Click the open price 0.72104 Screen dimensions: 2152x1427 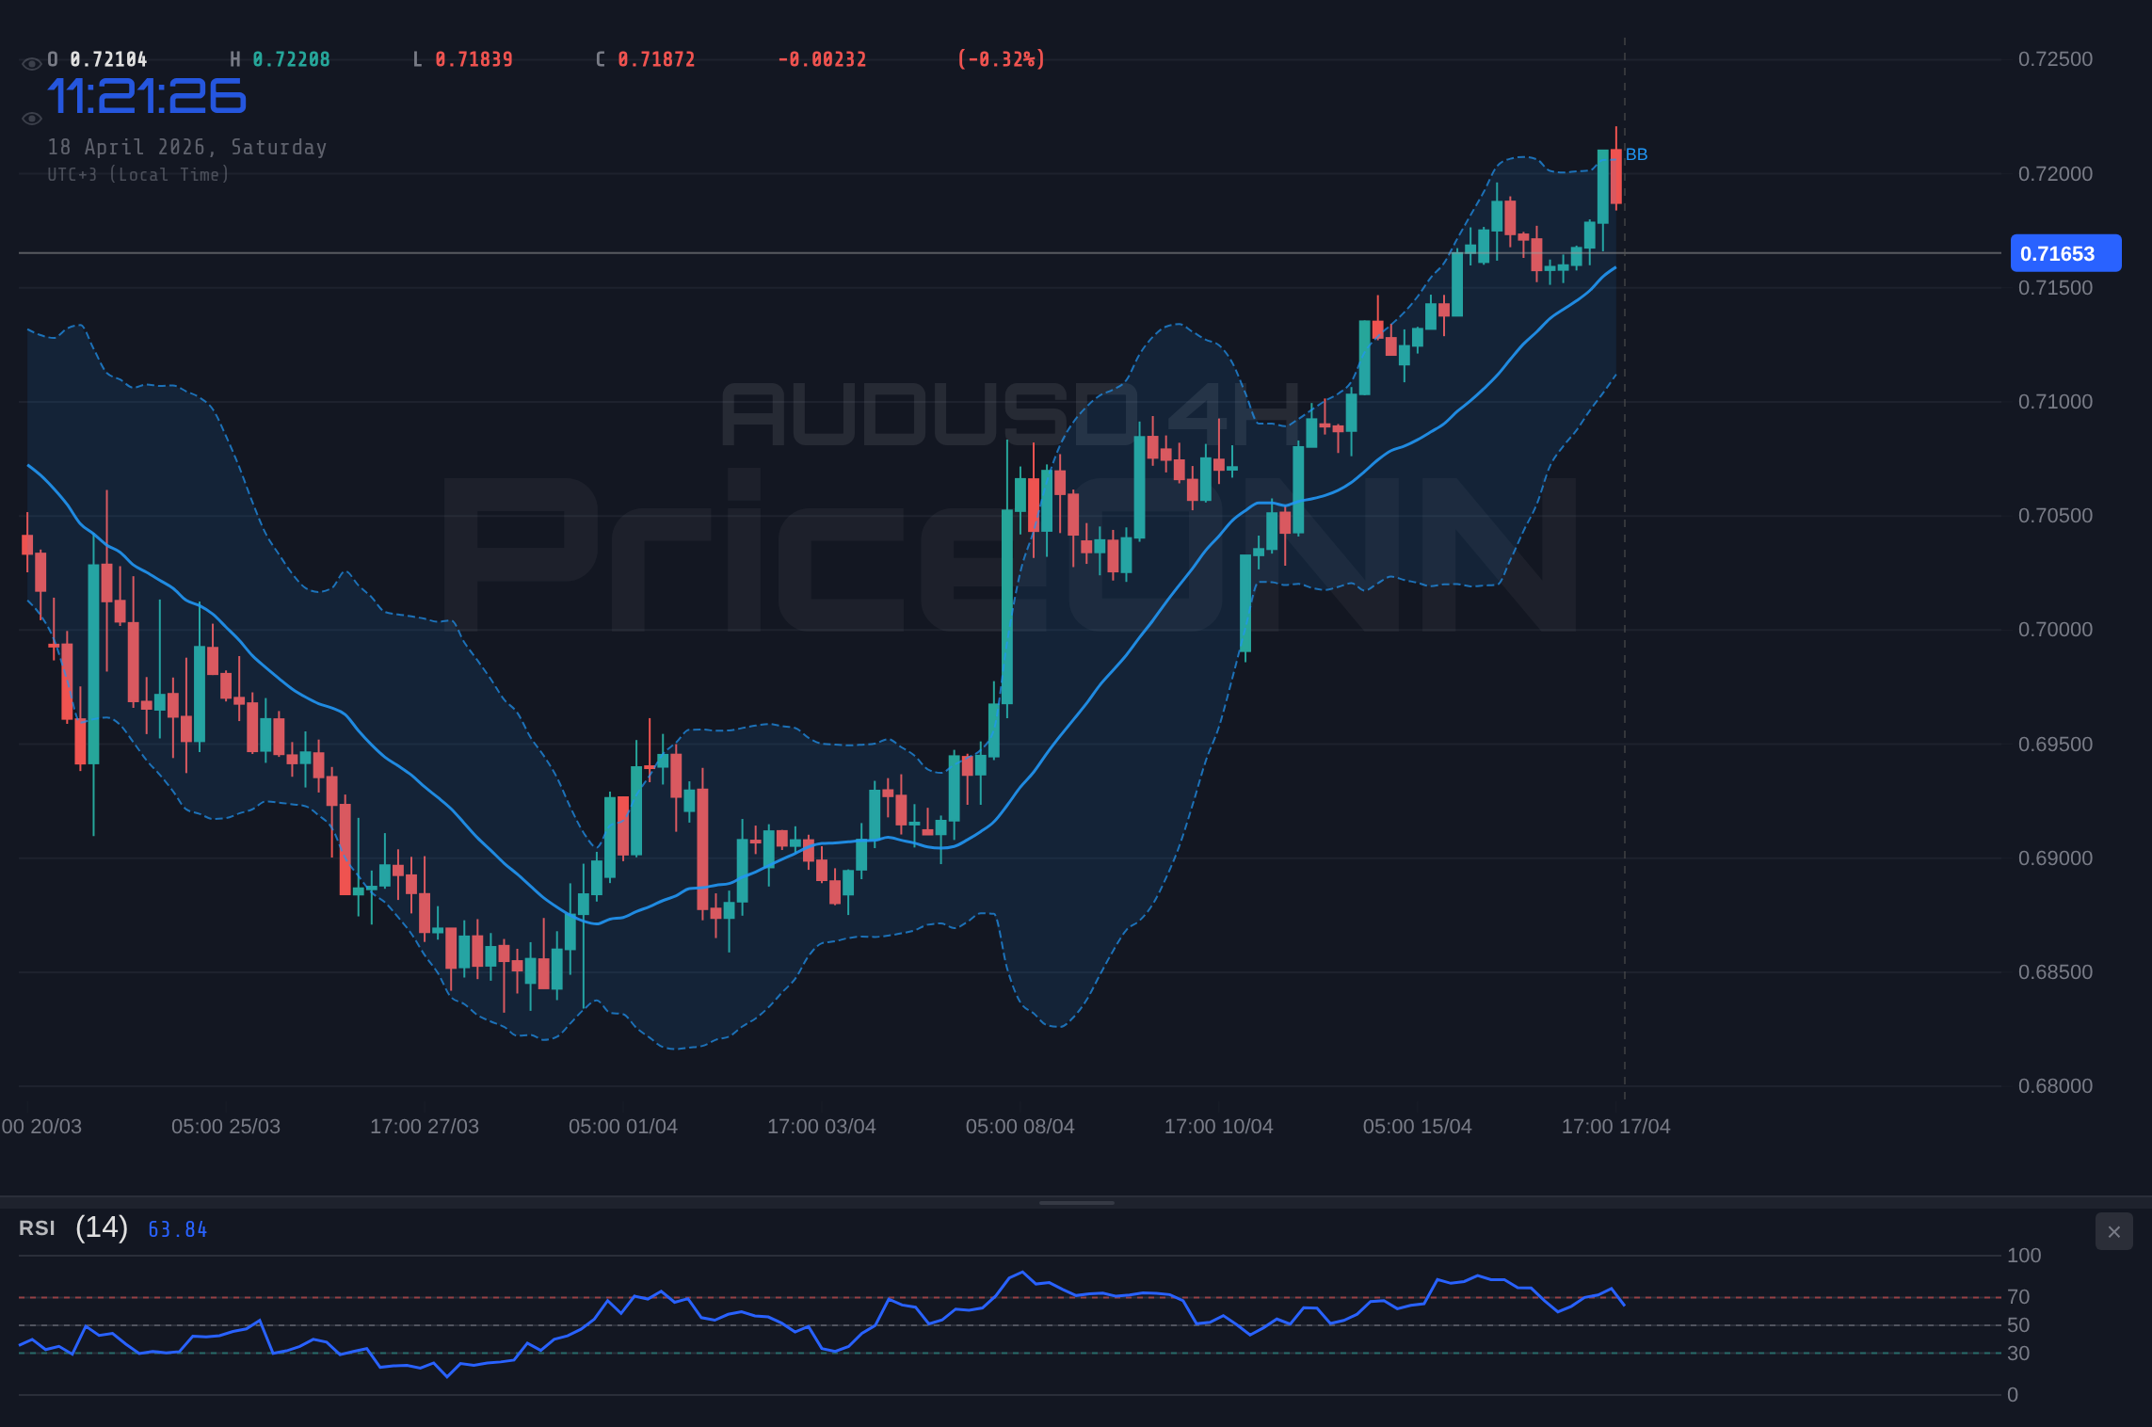[x=108, y=59]
